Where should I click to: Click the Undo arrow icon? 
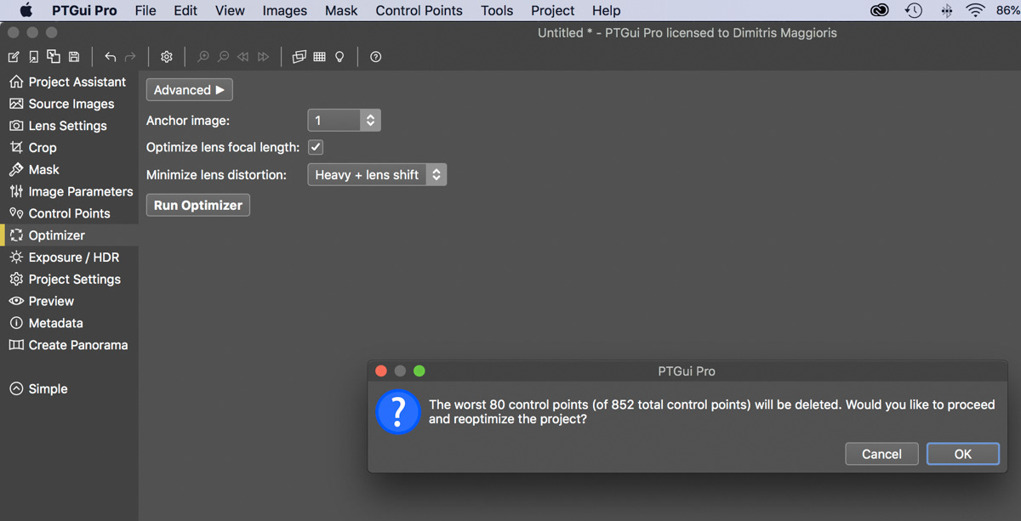pyautogui.click(x=110, y=57)
